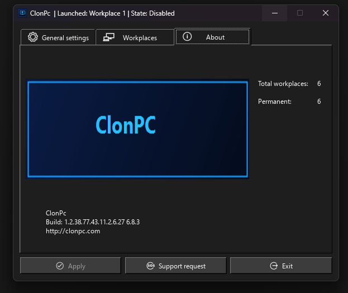Click the info icon on About tab
Image resolution: width=348 pixels, height=293 pixels.
(x=187, y=36)
